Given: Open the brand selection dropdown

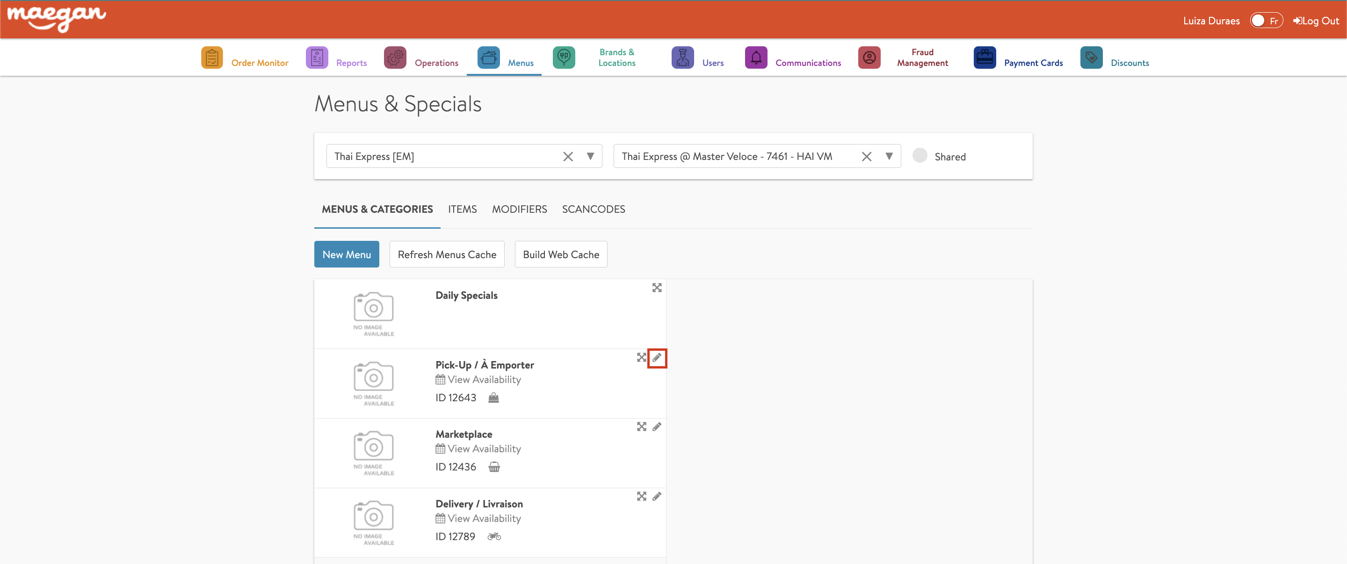Looking at the screenshot, I should (x=591, y=156).
